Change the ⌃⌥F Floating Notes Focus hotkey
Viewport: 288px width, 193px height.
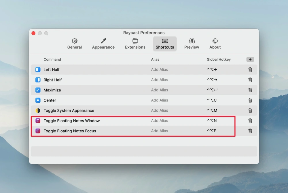point(211,131)
